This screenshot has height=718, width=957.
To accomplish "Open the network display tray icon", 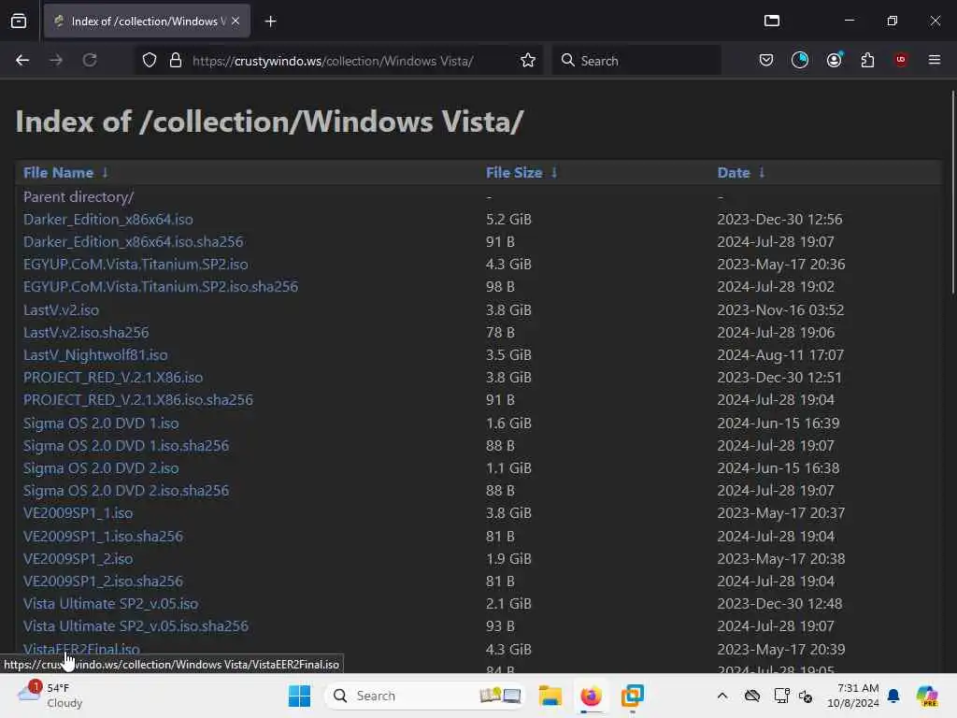I will 781,696.
